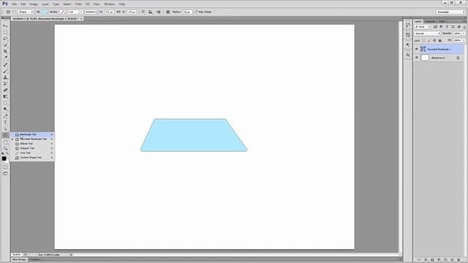The width and height of the screenshot is (468, 263).
Task: Toggle lock transparent pixels
Action: (424, 40)
